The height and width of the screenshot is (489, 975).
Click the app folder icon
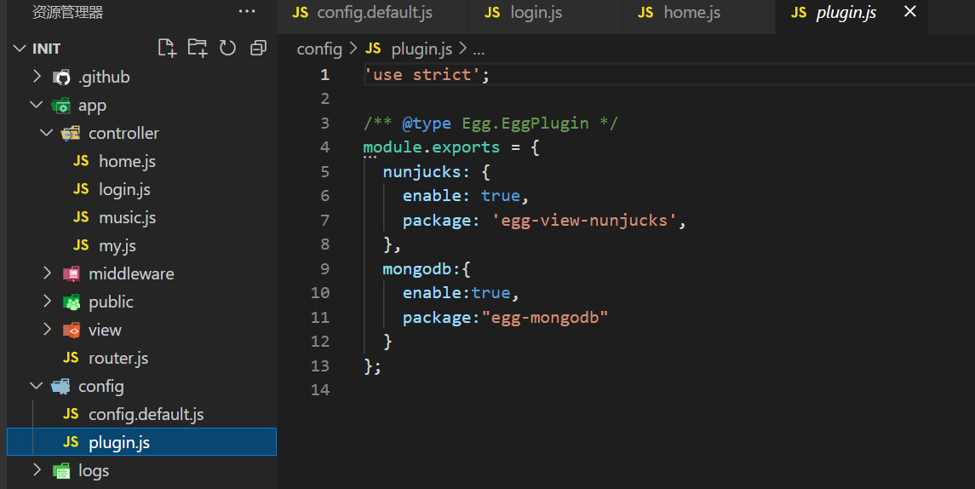(x=61, y=106)
